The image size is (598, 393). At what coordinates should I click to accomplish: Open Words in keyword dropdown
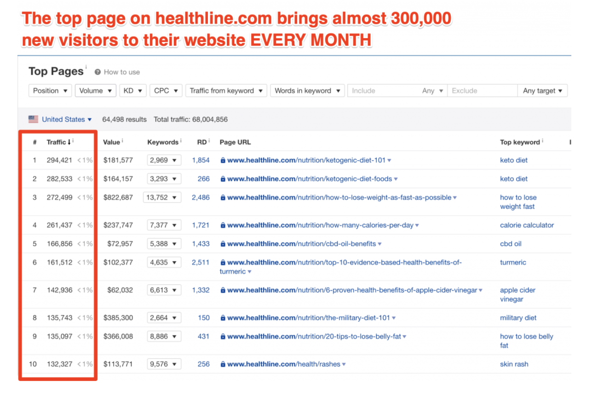[307, 91]
